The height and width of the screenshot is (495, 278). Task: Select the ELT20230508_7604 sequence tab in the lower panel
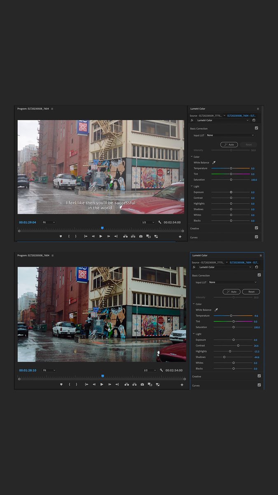tap(244, 262)
